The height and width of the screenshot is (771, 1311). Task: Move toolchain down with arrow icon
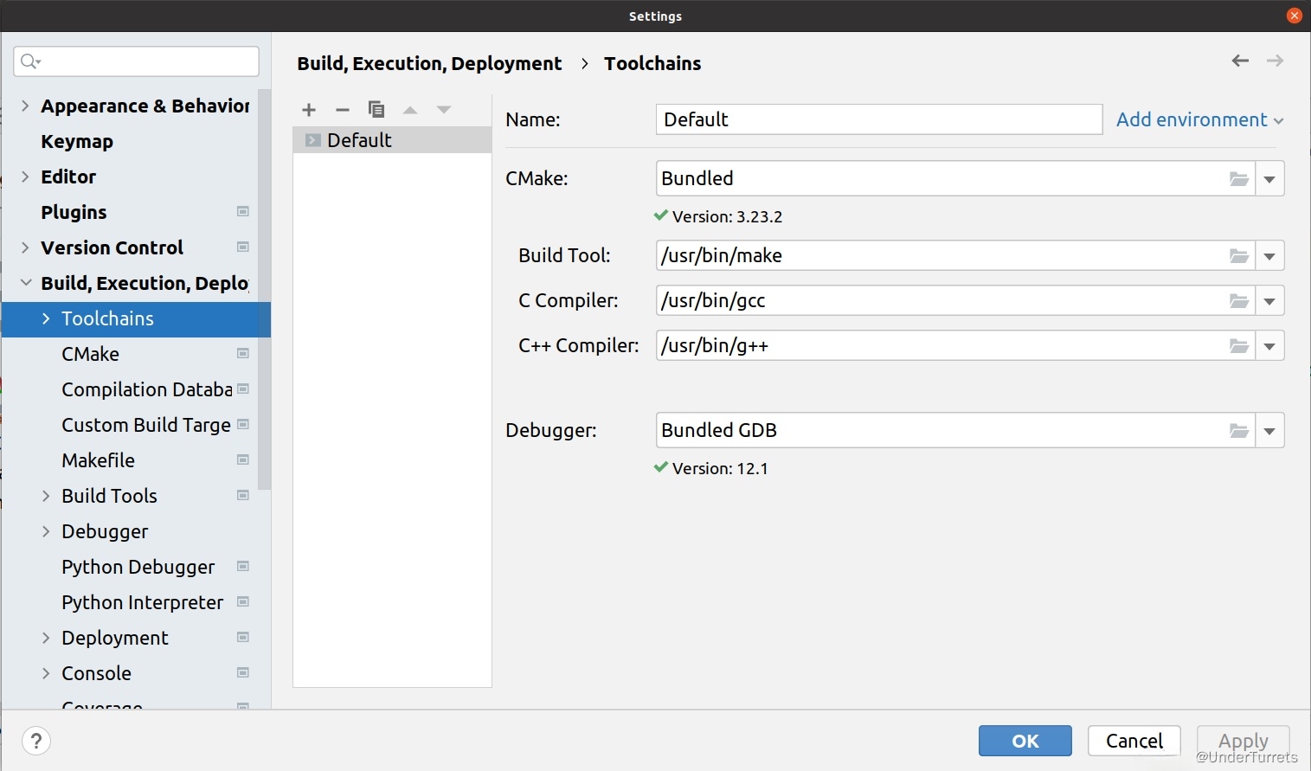[444, 110]
